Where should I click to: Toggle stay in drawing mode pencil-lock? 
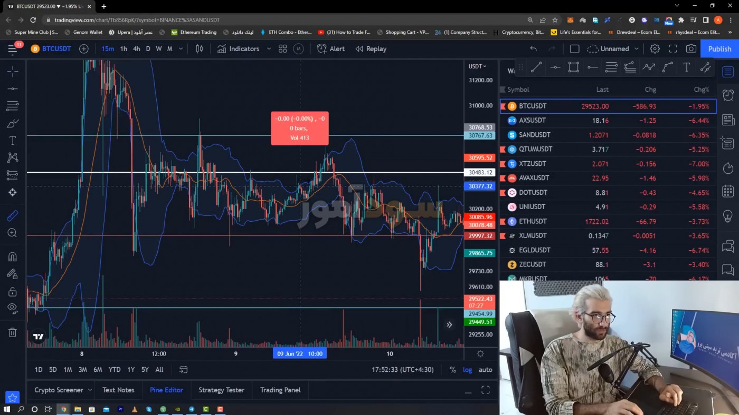coord(13,274)
